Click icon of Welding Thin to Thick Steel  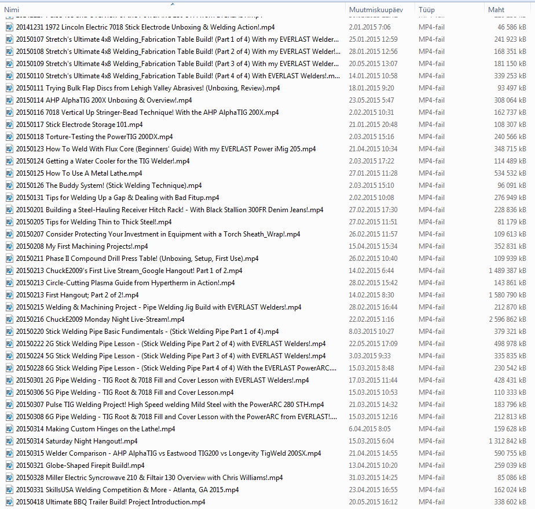[9, 222]
